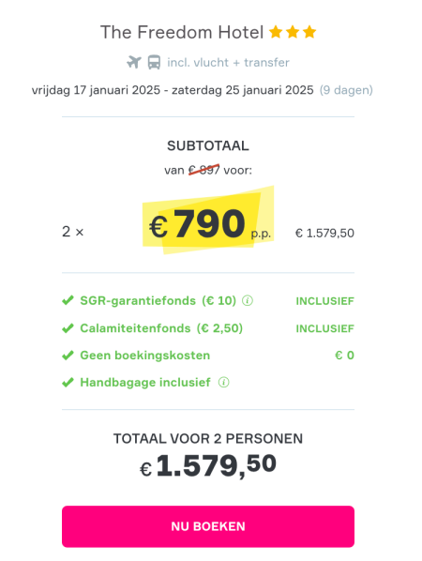Viewport: 422px width, 561px height.
Task: Click the airplane flight icon
Action: coord(134,62)
